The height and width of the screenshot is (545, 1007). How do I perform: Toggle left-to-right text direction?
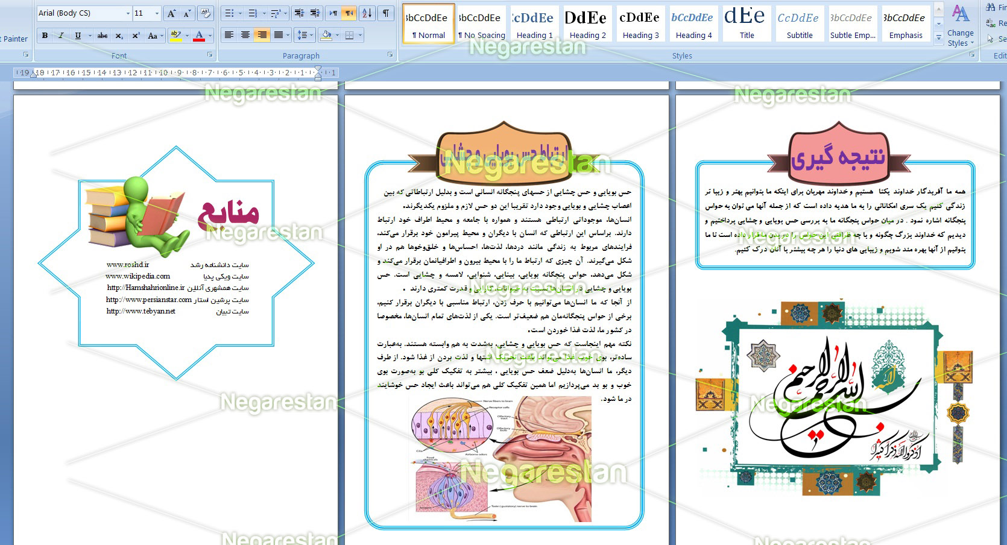point(333,13)
